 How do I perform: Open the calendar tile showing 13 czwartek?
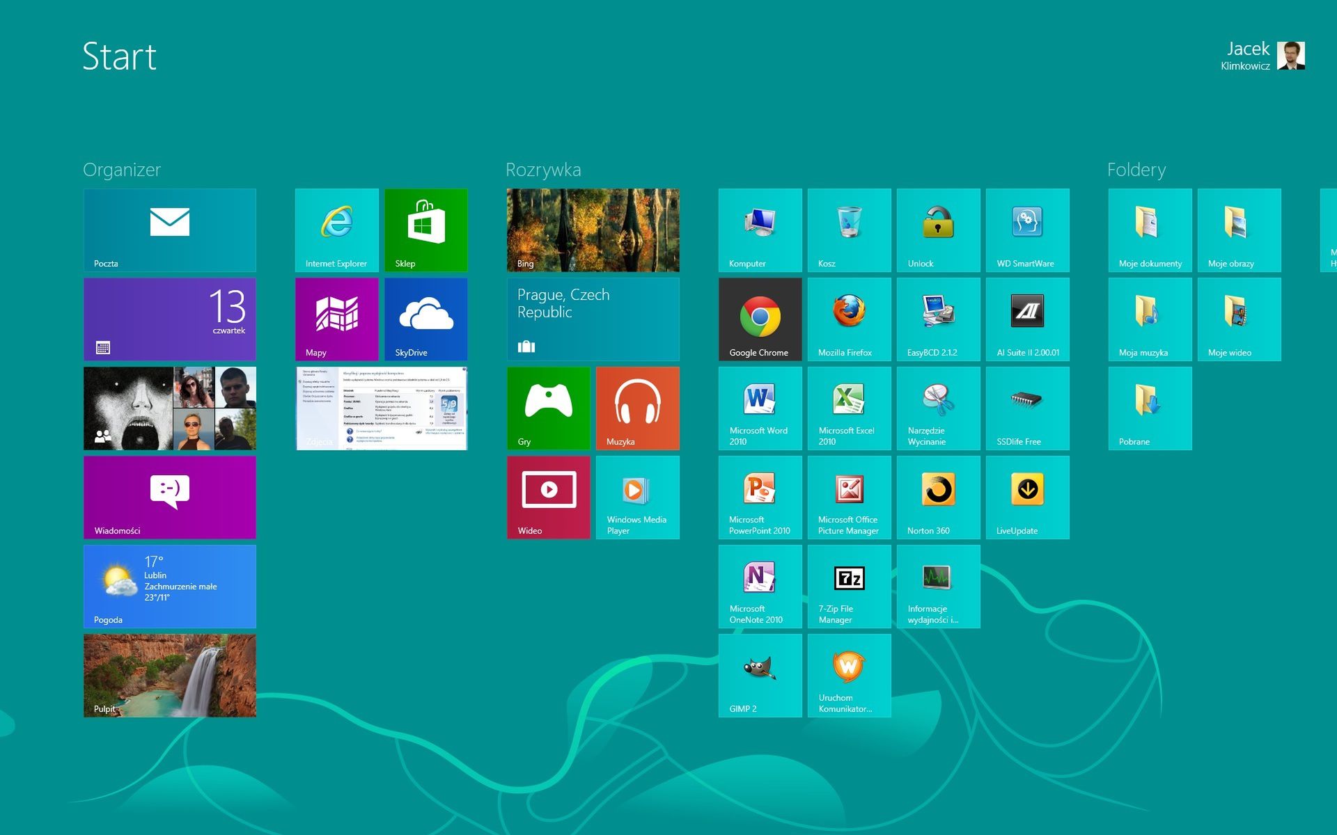(x=170, y=319)
